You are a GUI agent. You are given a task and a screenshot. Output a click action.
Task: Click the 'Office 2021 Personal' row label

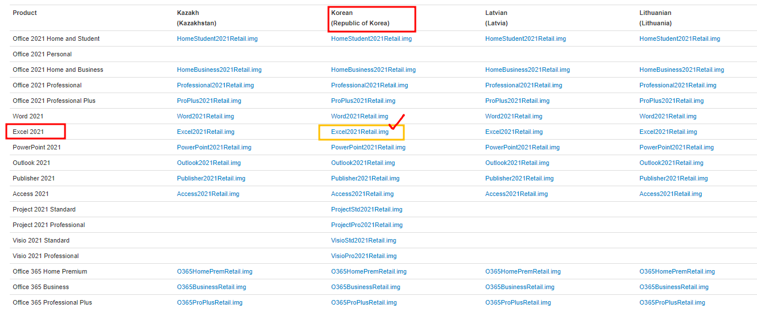click(x=42, y=54)
